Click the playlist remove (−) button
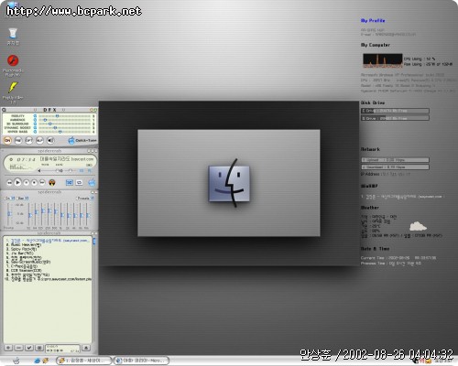The image size is (458, 366). tap(18, 348)
